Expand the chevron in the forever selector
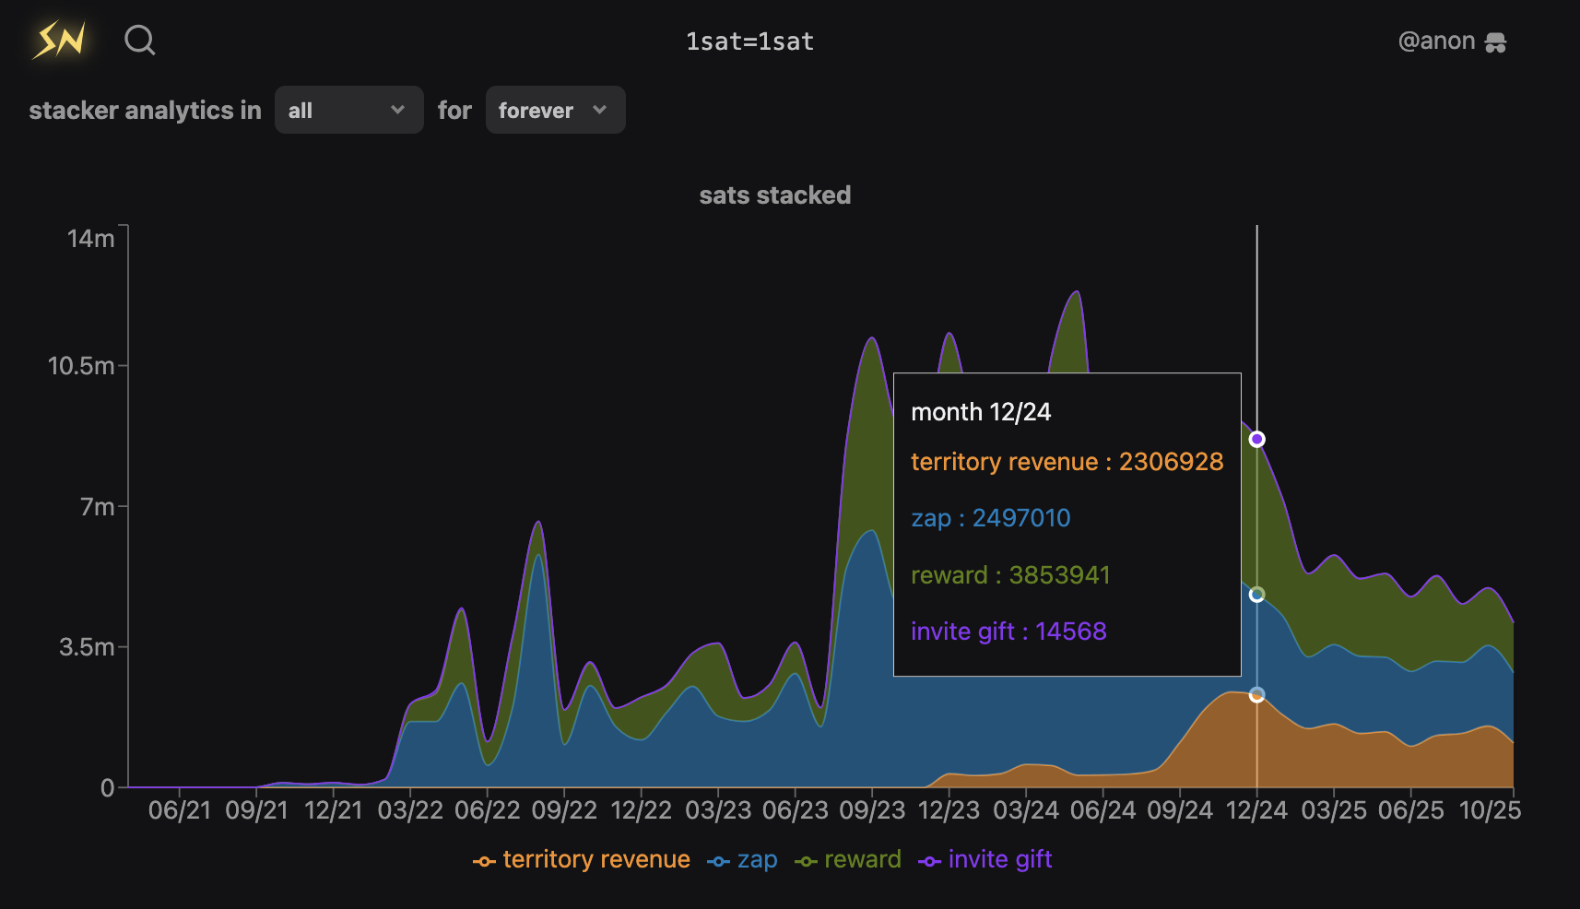Viewport: 1580px width, 909px height. click(x=600, y=110)
